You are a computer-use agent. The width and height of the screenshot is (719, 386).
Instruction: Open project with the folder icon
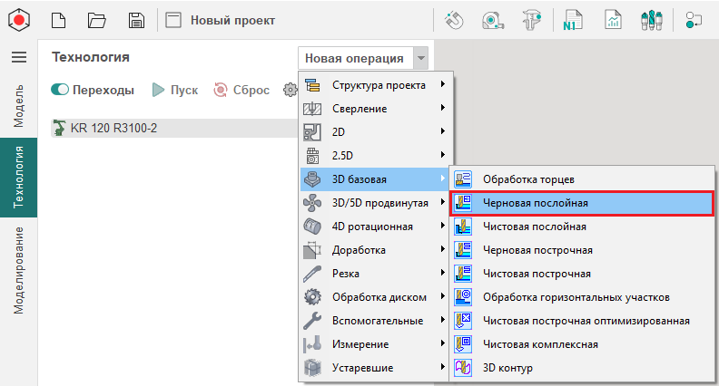coord(97,20)
